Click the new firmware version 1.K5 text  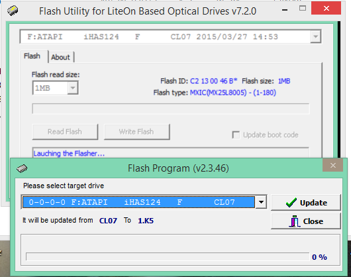146,221
